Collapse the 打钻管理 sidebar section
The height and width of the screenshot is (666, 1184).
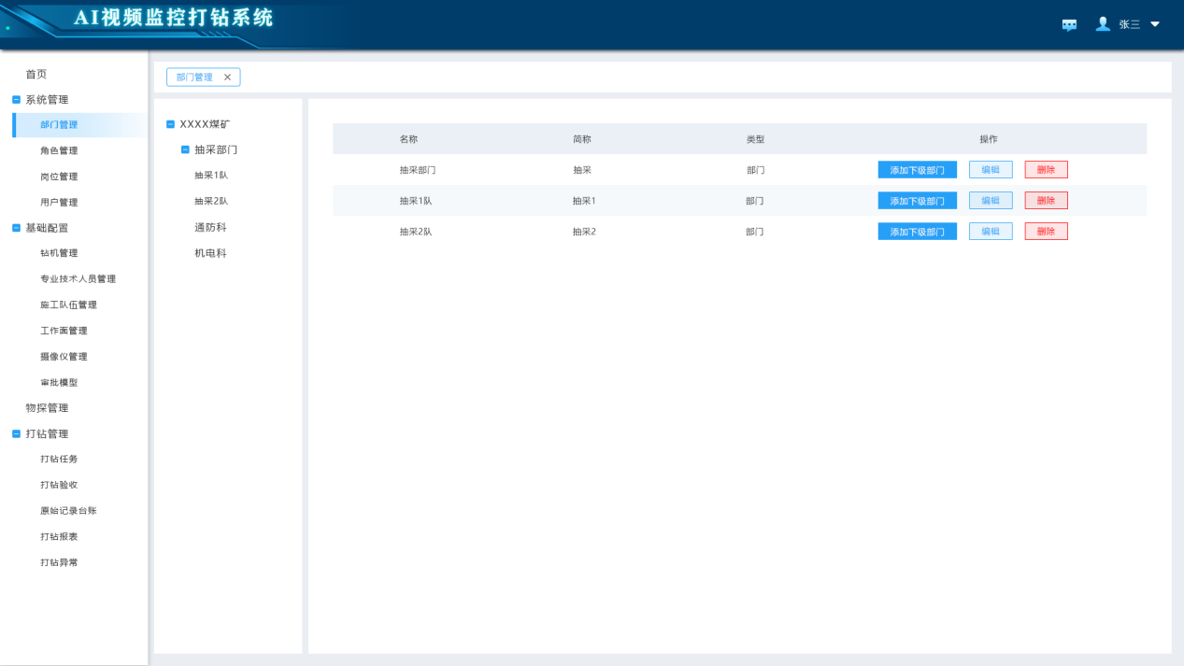point(16,434)
